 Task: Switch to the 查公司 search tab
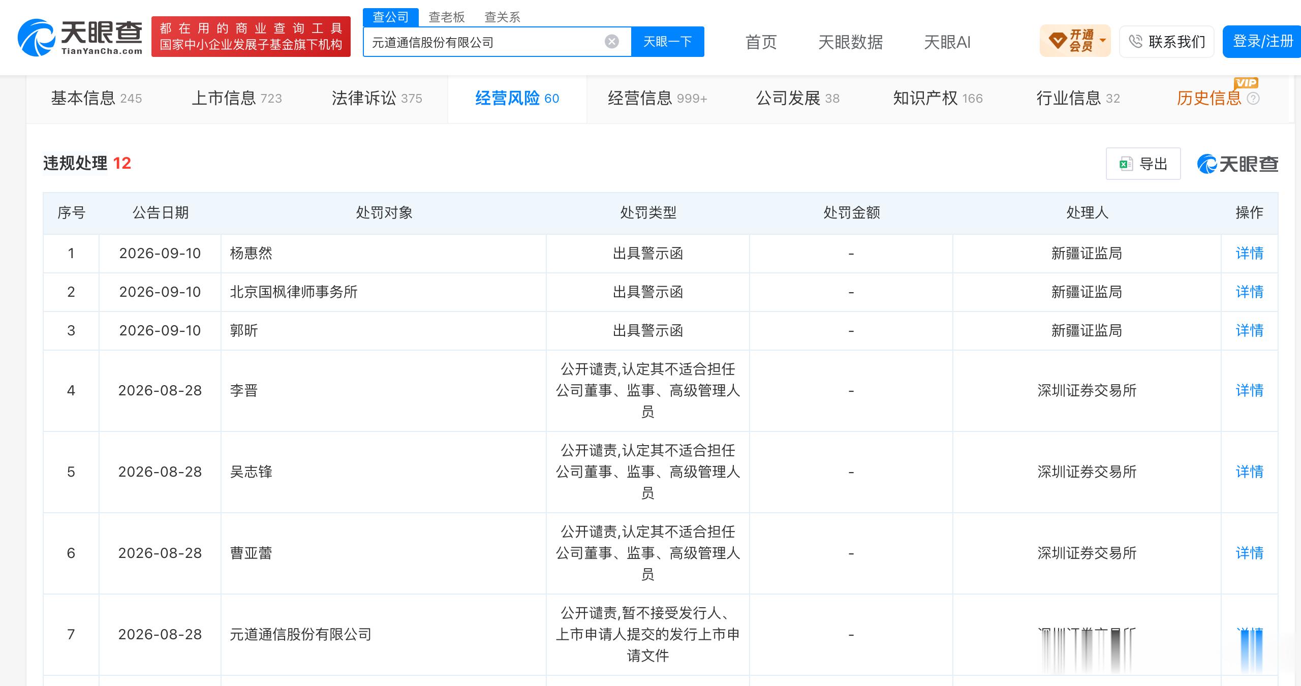pos(390,17)
